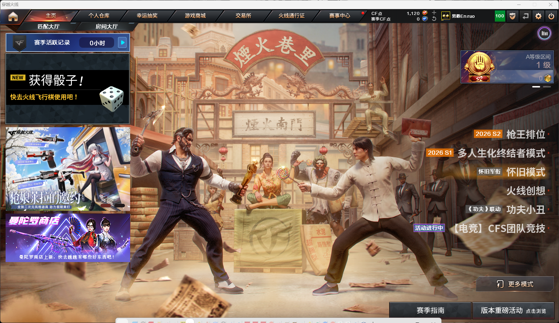The width and height of the screenshot is (559, 323).
Task: Click the home house icon
Action: 13,16
